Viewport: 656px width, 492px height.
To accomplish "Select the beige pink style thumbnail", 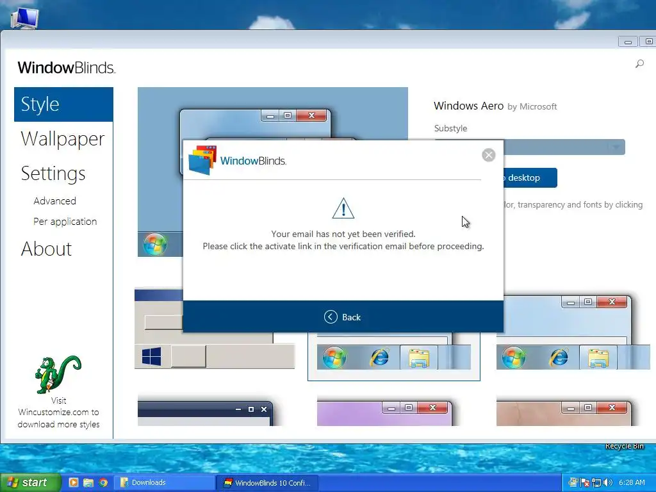I will point(564,413).
